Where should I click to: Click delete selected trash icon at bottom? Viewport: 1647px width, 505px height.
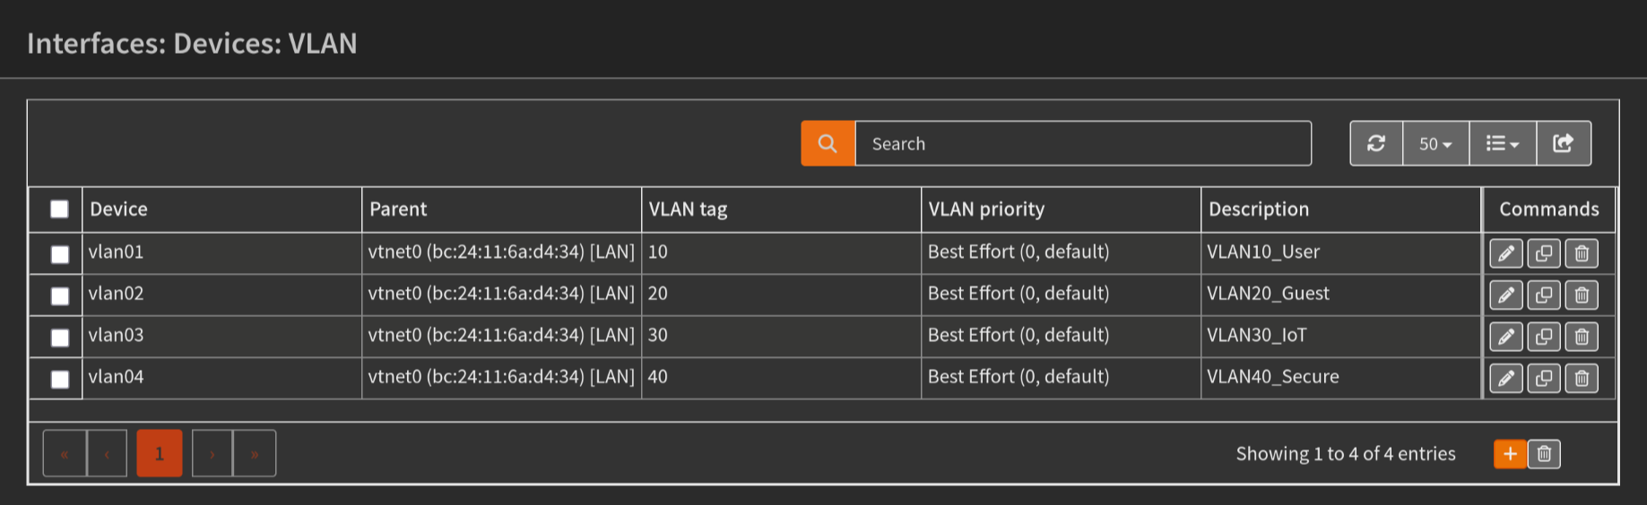[1544, 454]
